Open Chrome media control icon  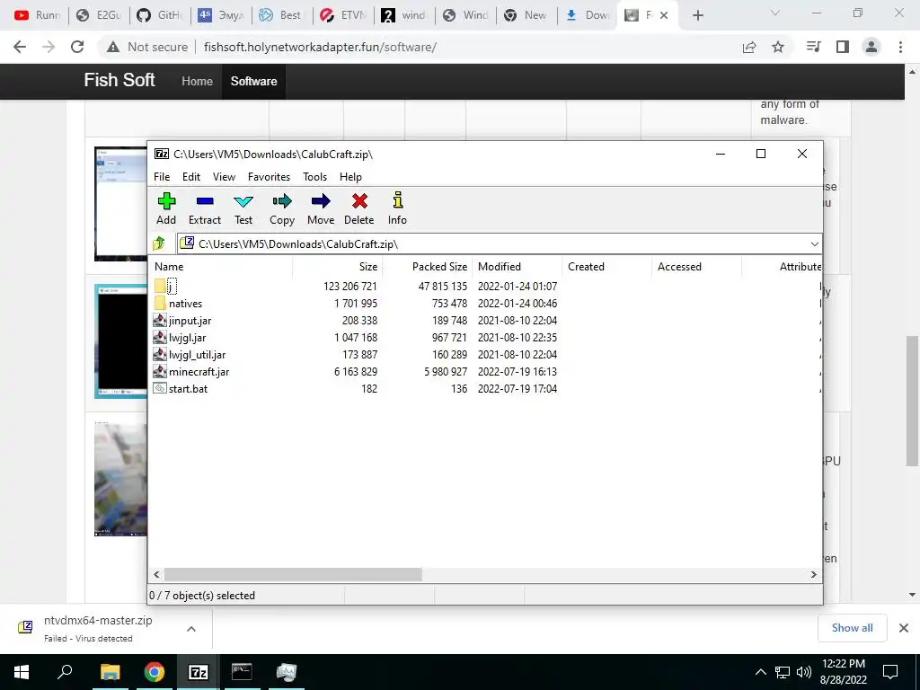[813, 47]
